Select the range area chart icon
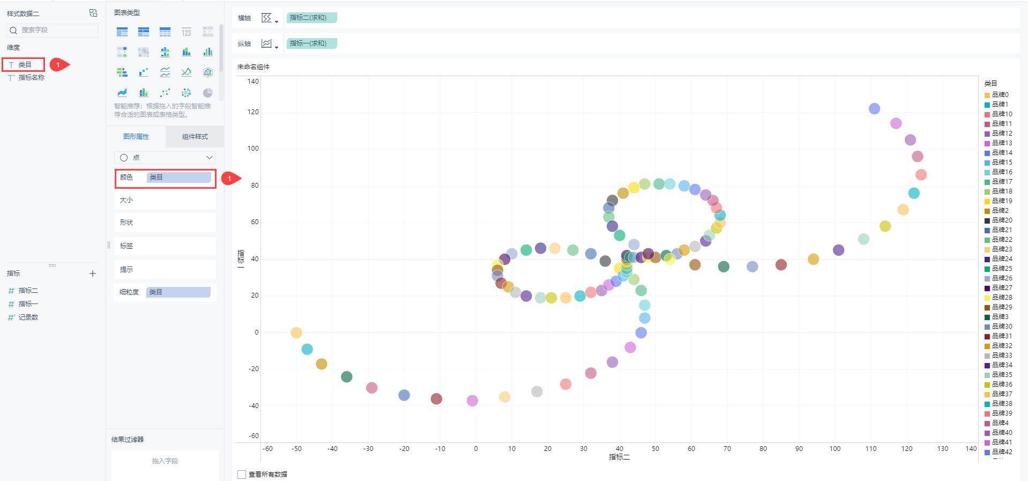This screenshot has width=1028, height=481. pos(122,93)
